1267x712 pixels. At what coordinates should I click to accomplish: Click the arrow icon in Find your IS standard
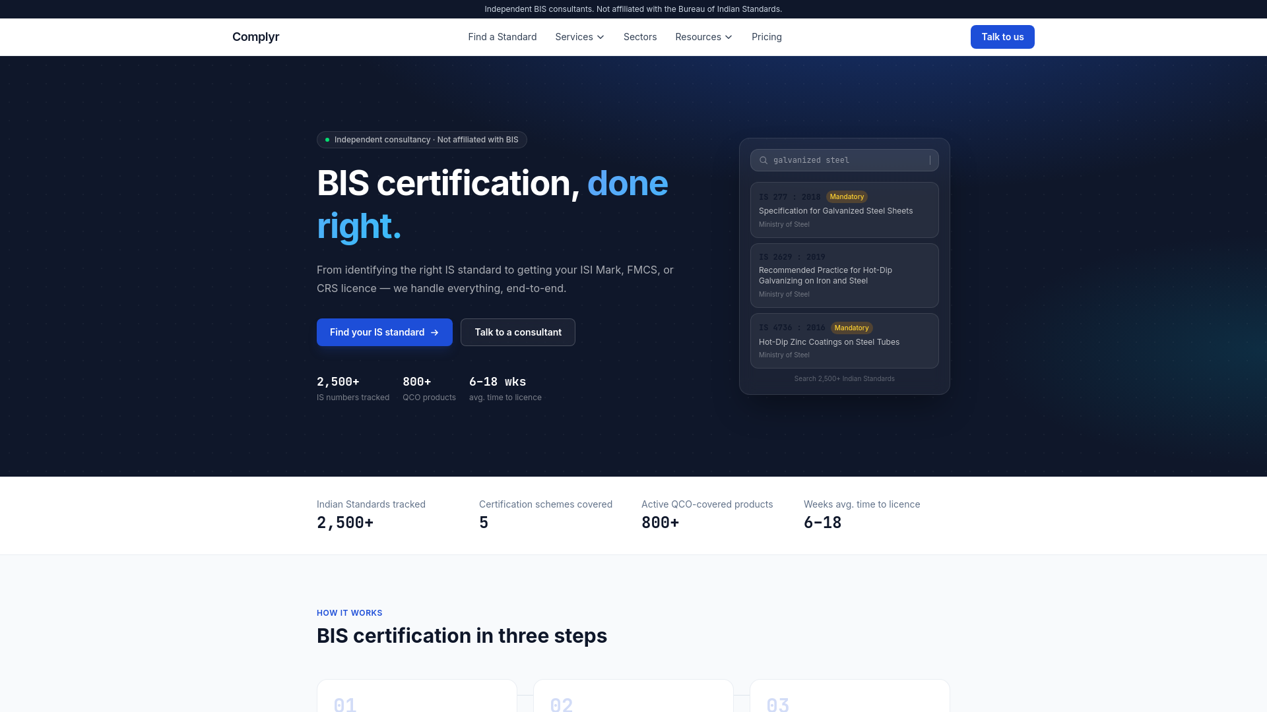pos(435,332)
